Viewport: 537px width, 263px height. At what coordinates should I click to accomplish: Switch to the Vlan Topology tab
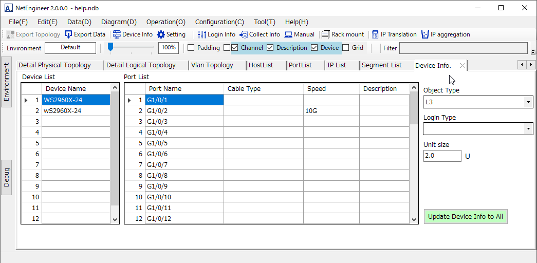point(212,65)
